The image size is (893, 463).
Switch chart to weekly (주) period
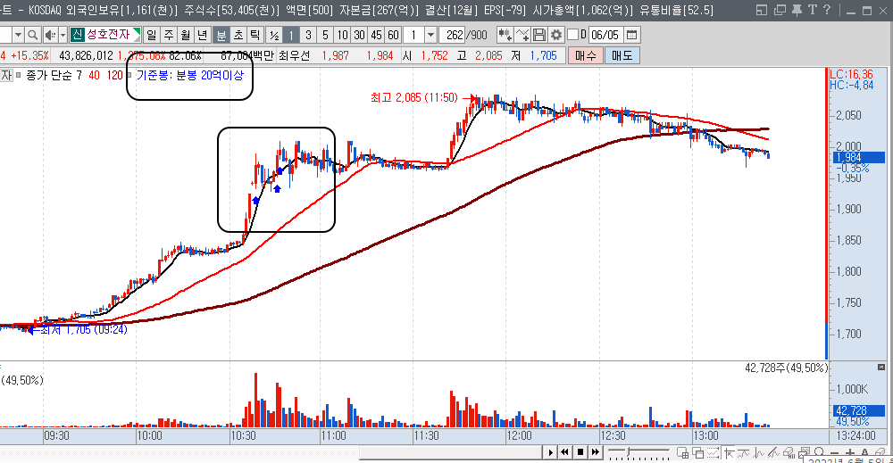pos(169,36)
